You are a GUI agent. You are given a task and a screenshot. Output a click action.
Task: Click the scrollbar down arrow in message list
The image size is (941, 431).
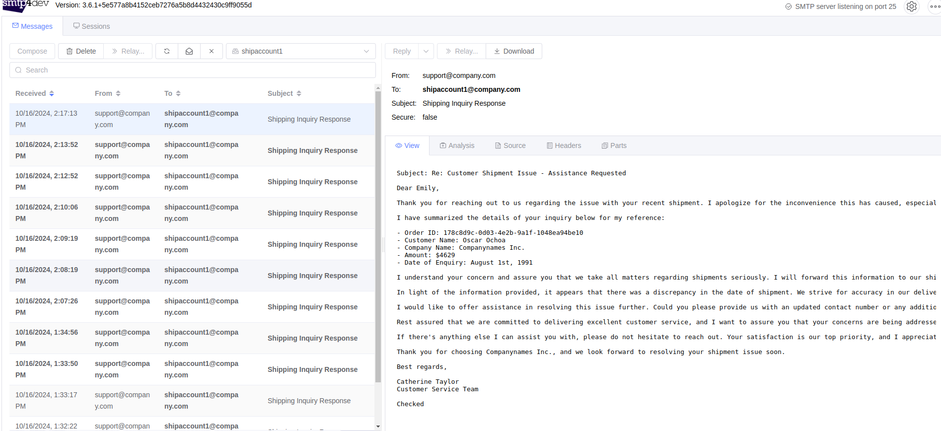378,426
